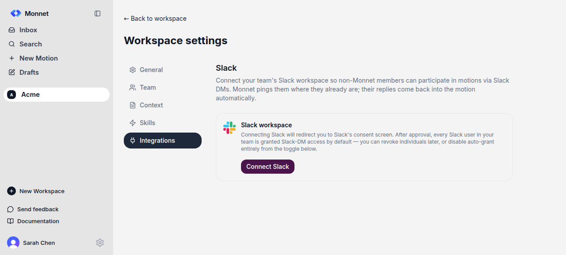Viewport: 566px width, 255px height.
Task: Click Sarah Chen's profile avatar
Action: [x=13, y=243]
